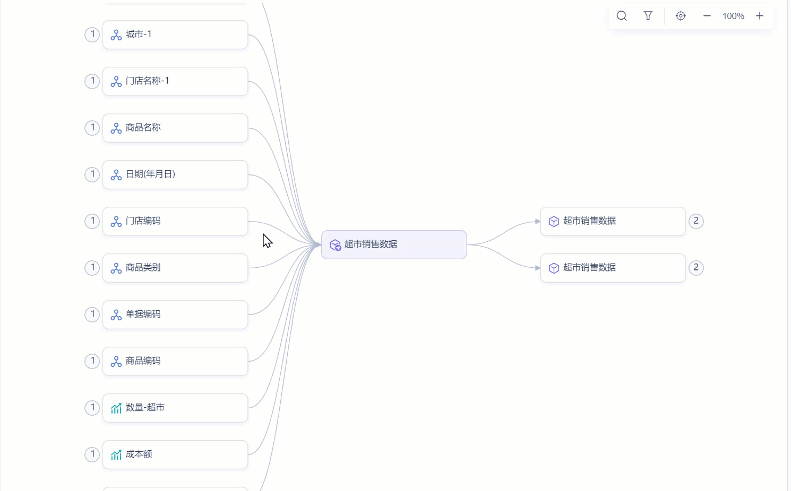Select the 商品名称 node
The width and height of the screenshot is (791, 491).
[x=175, y=128]
